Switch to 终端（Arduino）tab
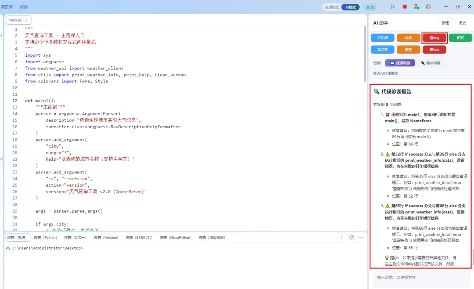474x289 pixels. pos(106,238)
